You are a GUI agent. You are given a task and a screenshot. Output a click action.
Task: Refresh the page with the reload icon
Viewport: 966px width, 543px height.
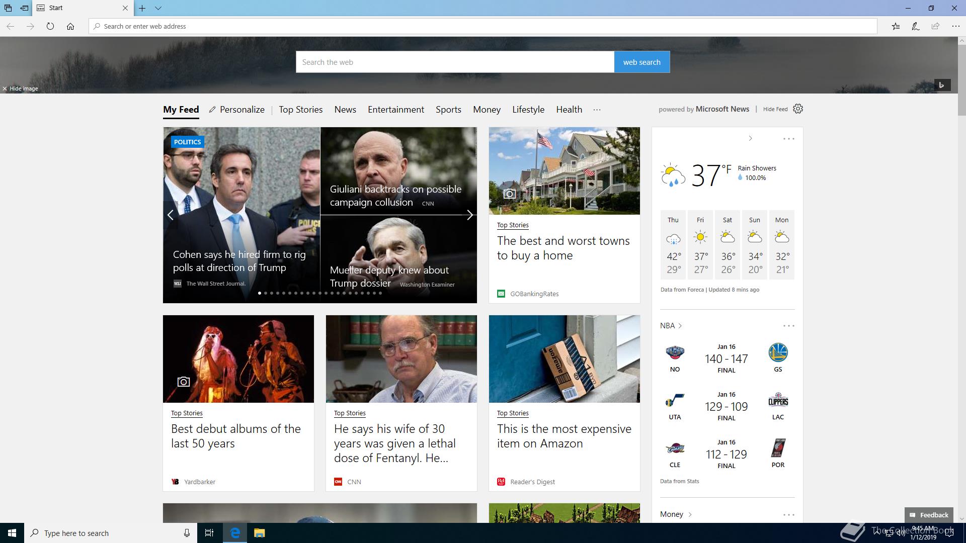[x=50, y=26]
